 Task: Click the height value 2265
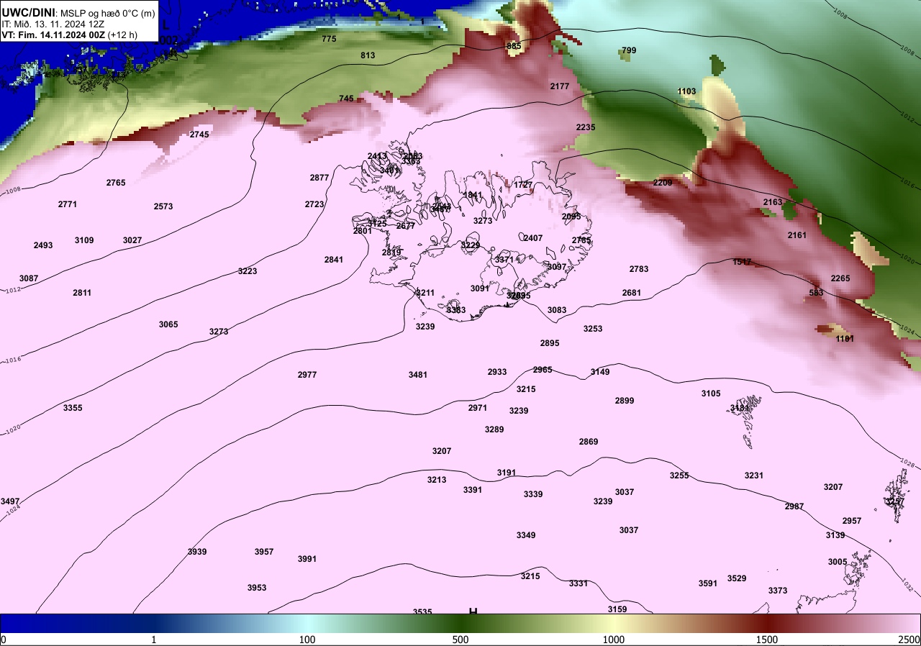[x=840, y=278]
